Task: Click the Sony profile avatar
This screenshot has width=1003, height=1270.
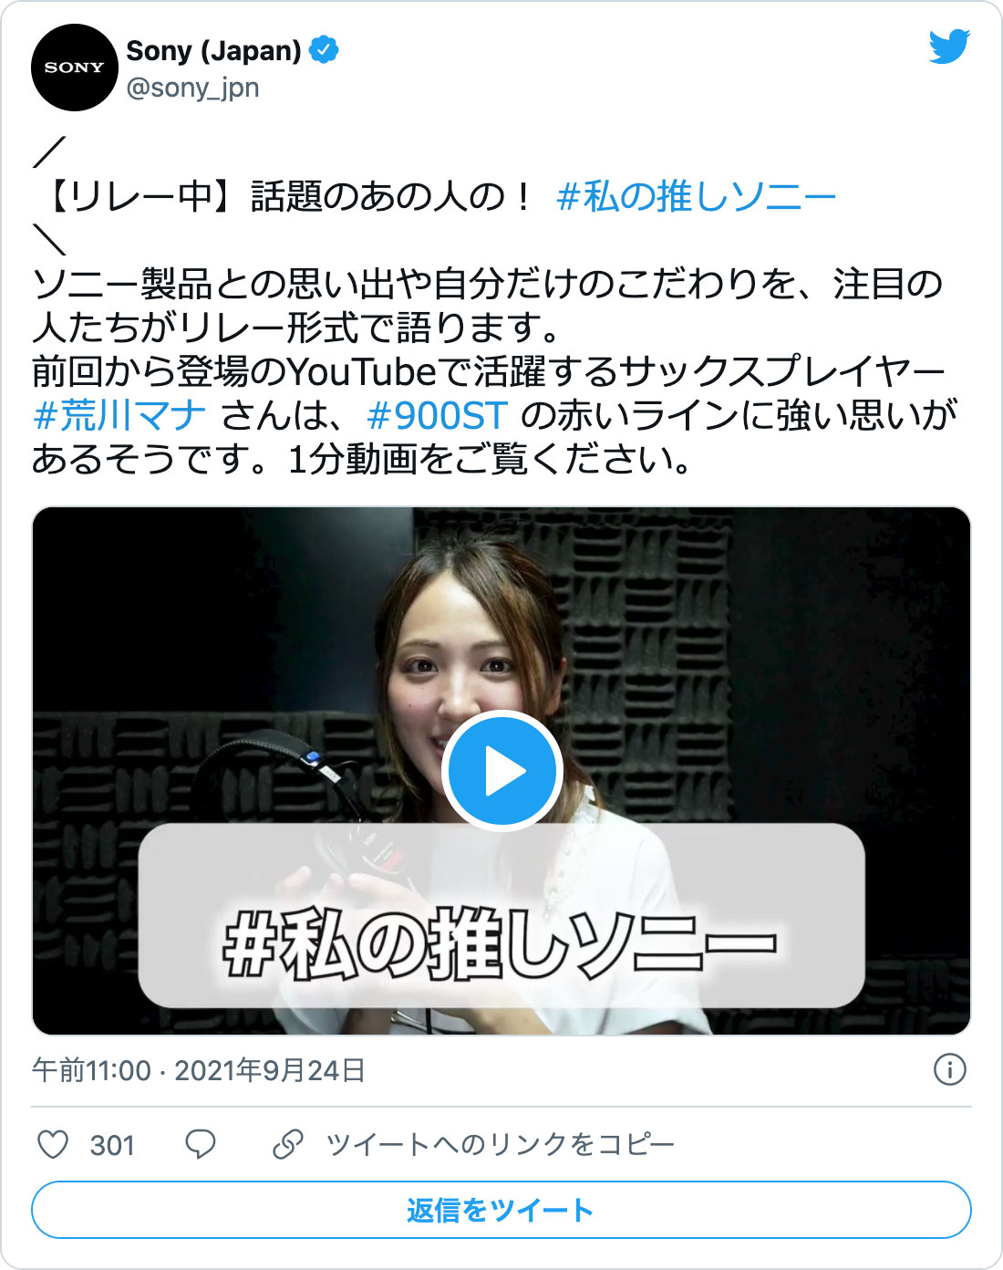Action: (x=75, y=68)
